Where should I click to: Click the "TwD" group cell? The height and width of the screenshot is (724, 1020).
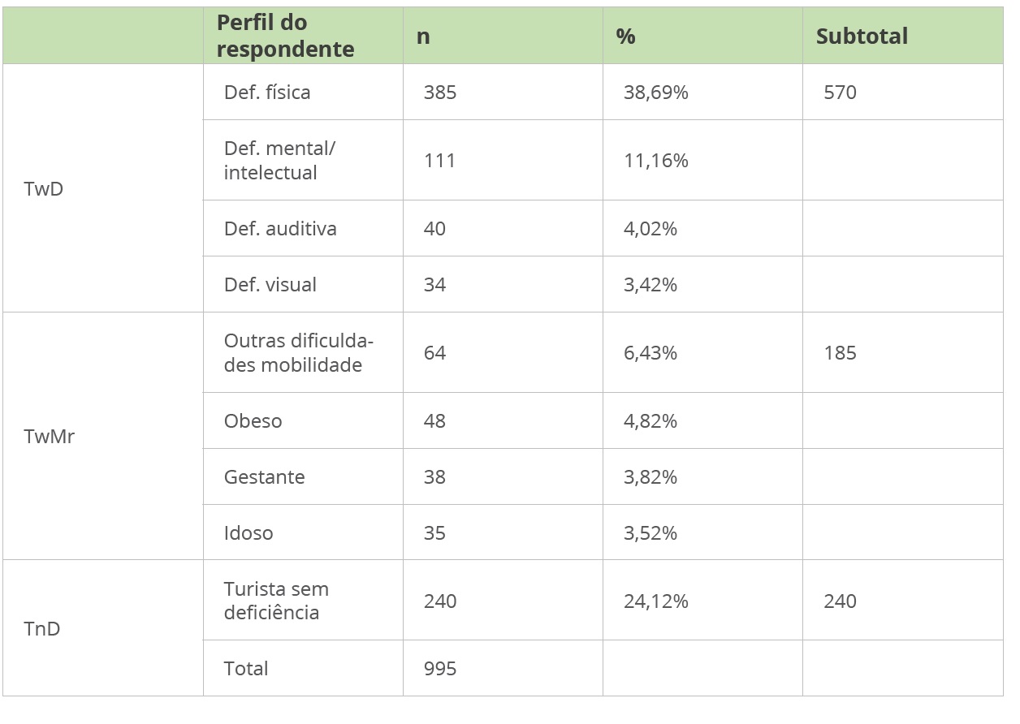pyautogui.click(x=44, y=189)
